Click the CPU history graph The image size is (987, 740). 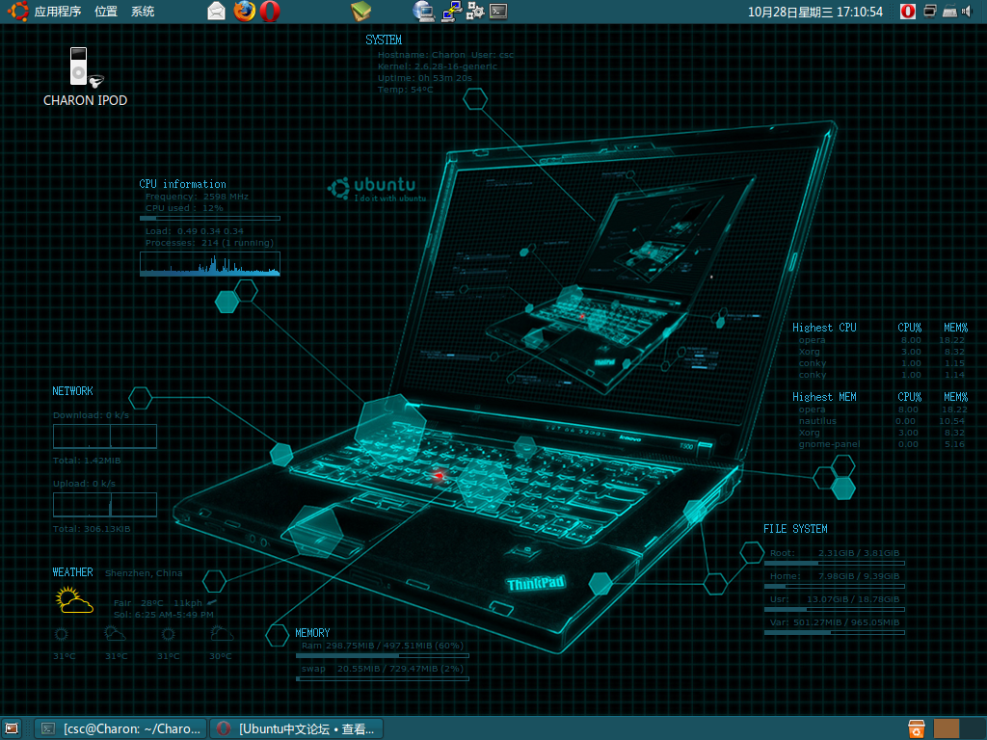[210, 264]
